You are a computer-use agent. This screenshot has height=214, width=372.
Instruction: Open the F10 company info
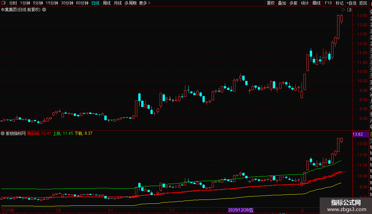tap(328, 3)
